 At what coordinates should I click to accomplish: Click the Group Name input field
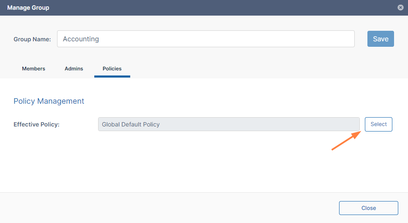tap(205, 39)
